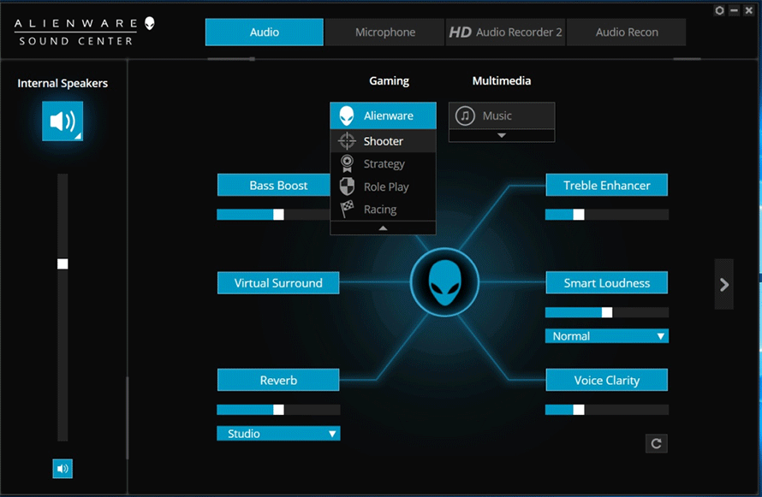Image resolution: width=762 pixels, height=497 pixels.
Task: Toggle Voice Clarity effect
Action: (x=606, y=380)
